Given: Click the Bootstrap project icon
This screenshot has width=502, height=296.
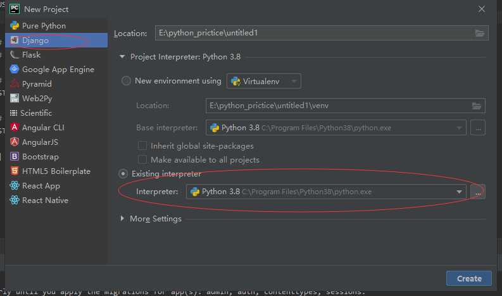Looking at the screenshot, I should (15, 156).
